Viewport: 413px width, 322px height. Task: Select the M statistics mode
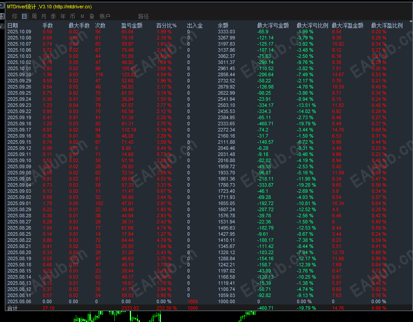point(82,16)
